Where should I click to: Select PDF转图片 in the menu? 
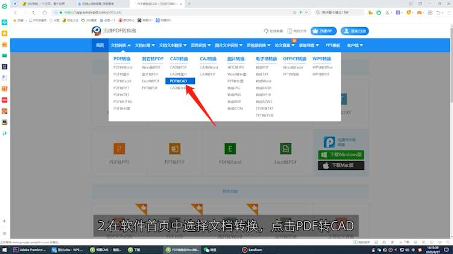[x=121, y=74]
